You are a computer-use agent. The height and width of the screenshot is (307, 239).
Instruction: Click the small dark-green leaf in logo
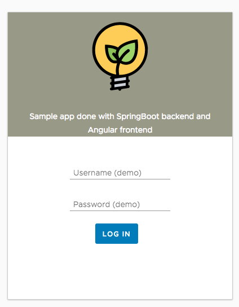[x=110, y=53]
